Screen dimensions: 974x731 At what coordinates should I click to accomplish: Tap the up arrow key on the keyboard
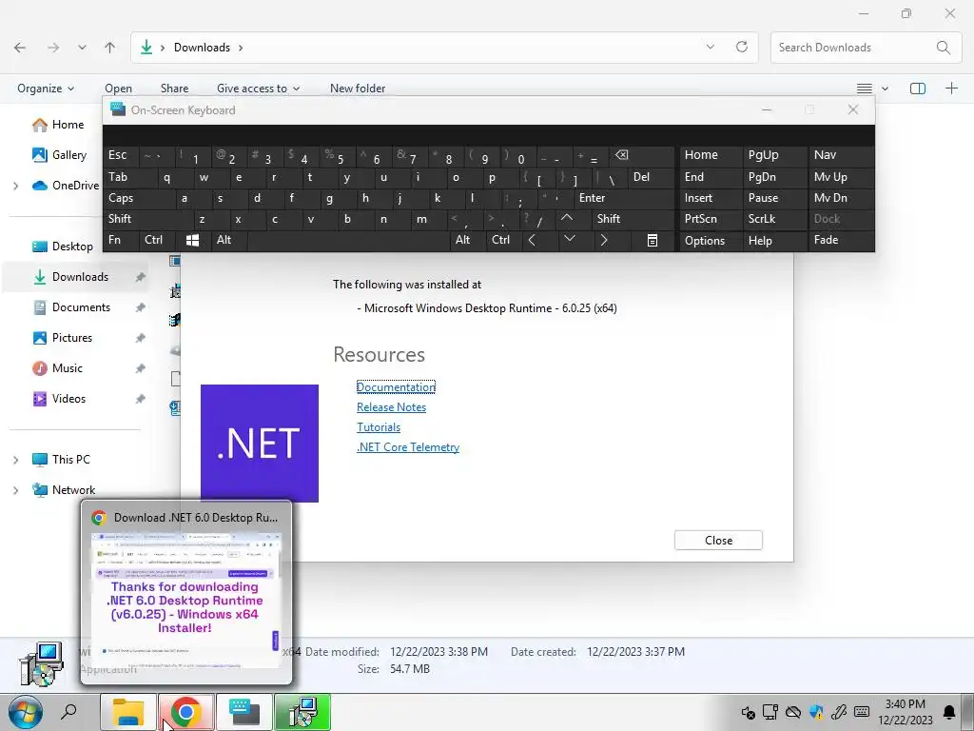[x=567, y=219]
